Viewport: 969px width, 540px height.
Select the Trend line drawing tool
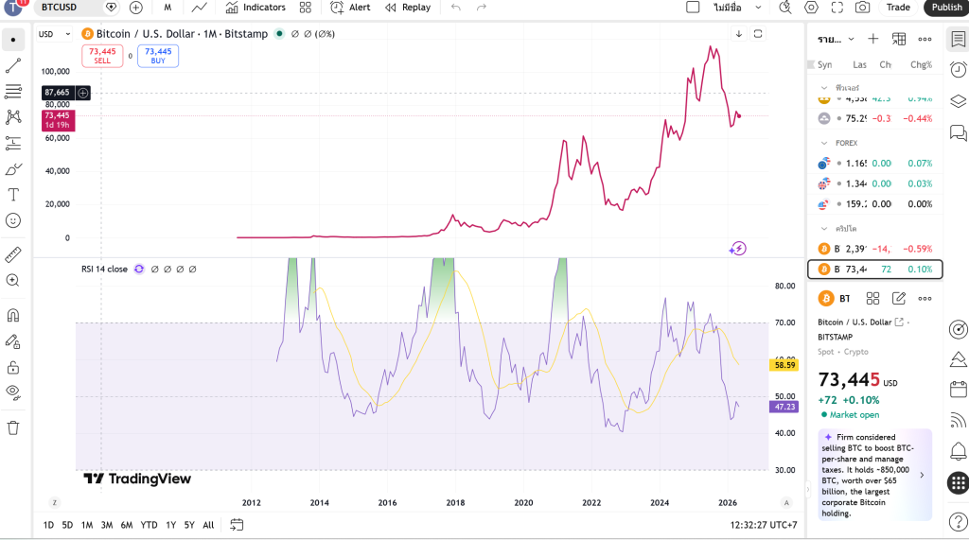tap(13, 65)
